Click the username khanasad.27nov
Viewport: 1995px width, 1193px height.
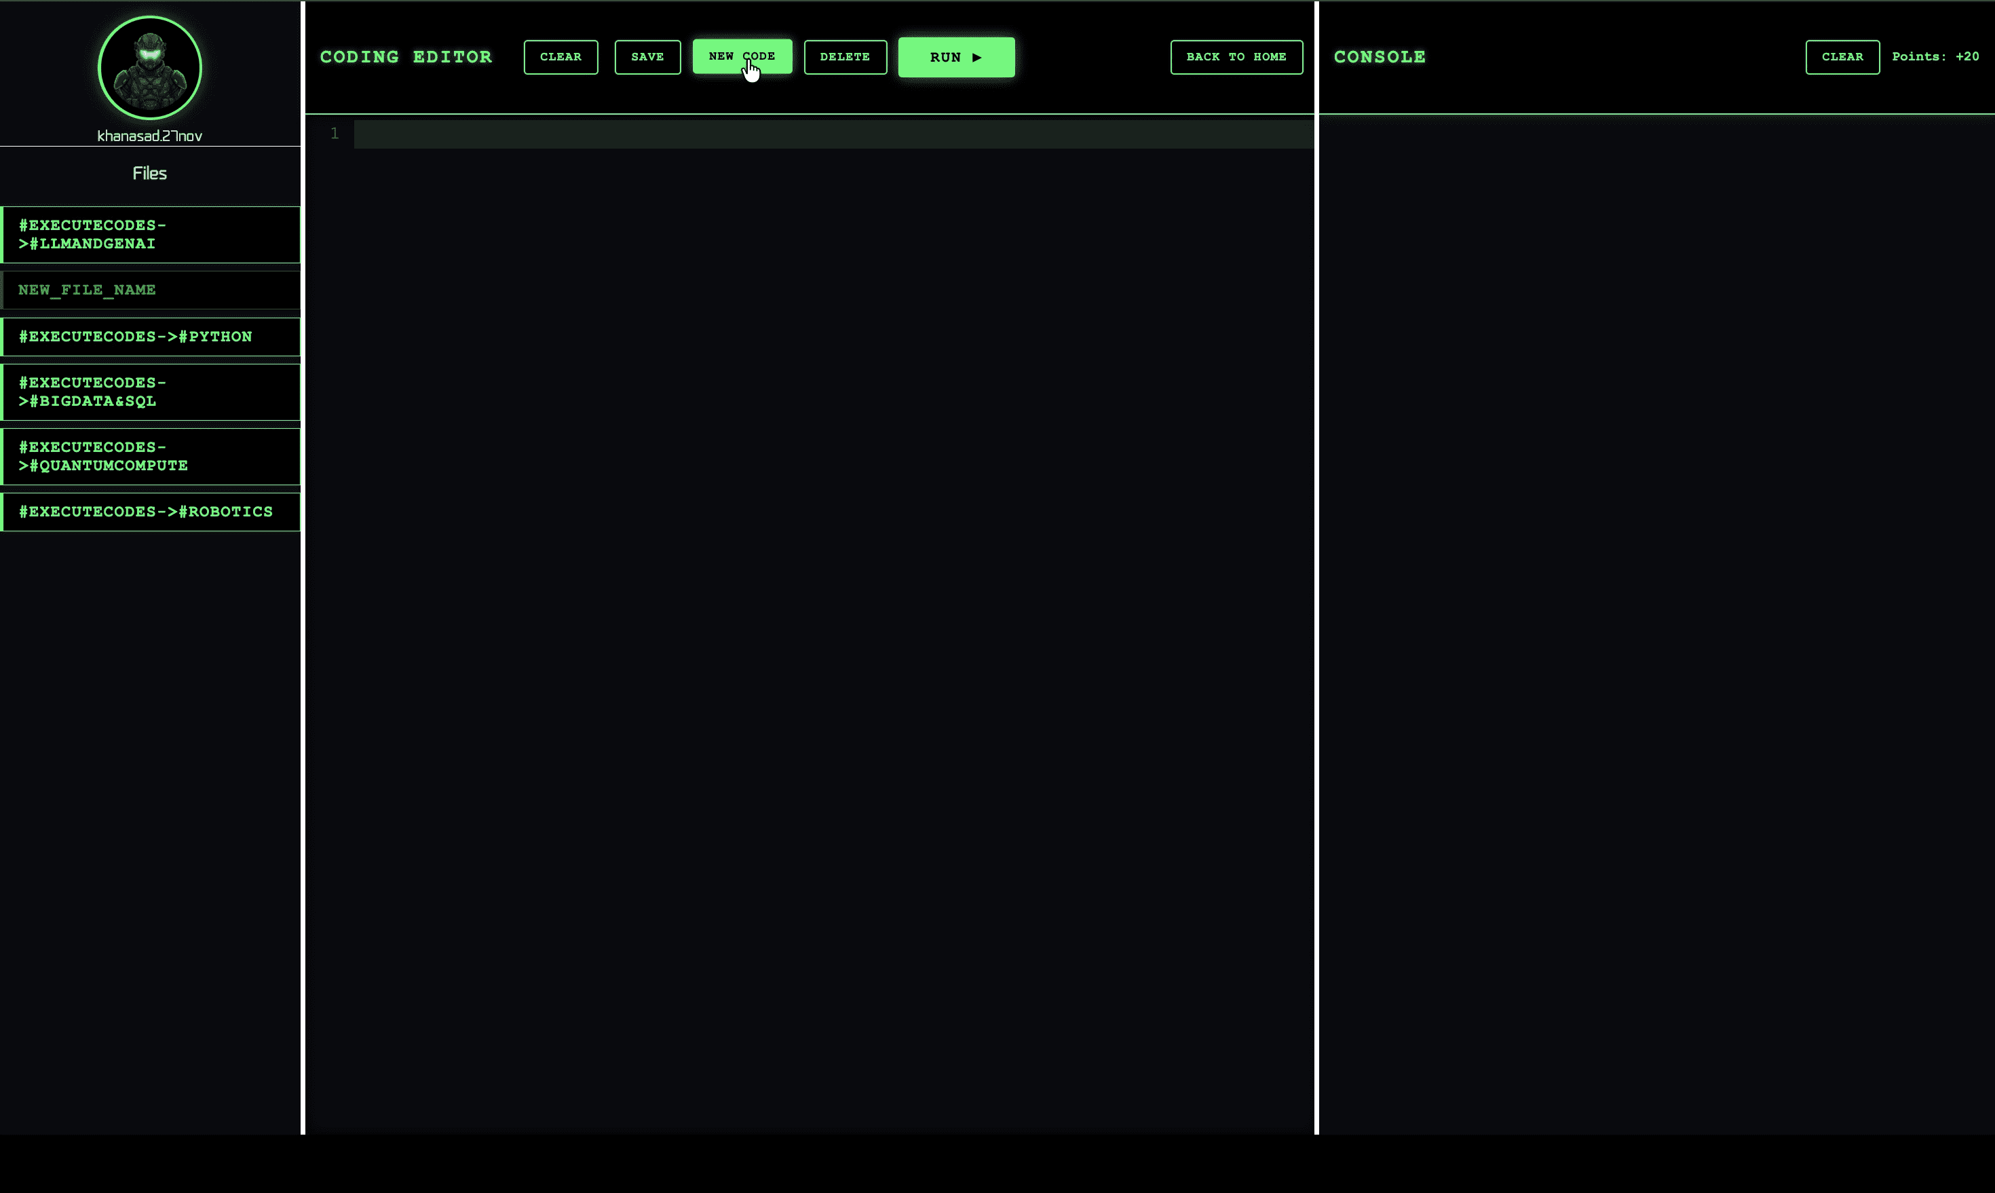point(149,136)
